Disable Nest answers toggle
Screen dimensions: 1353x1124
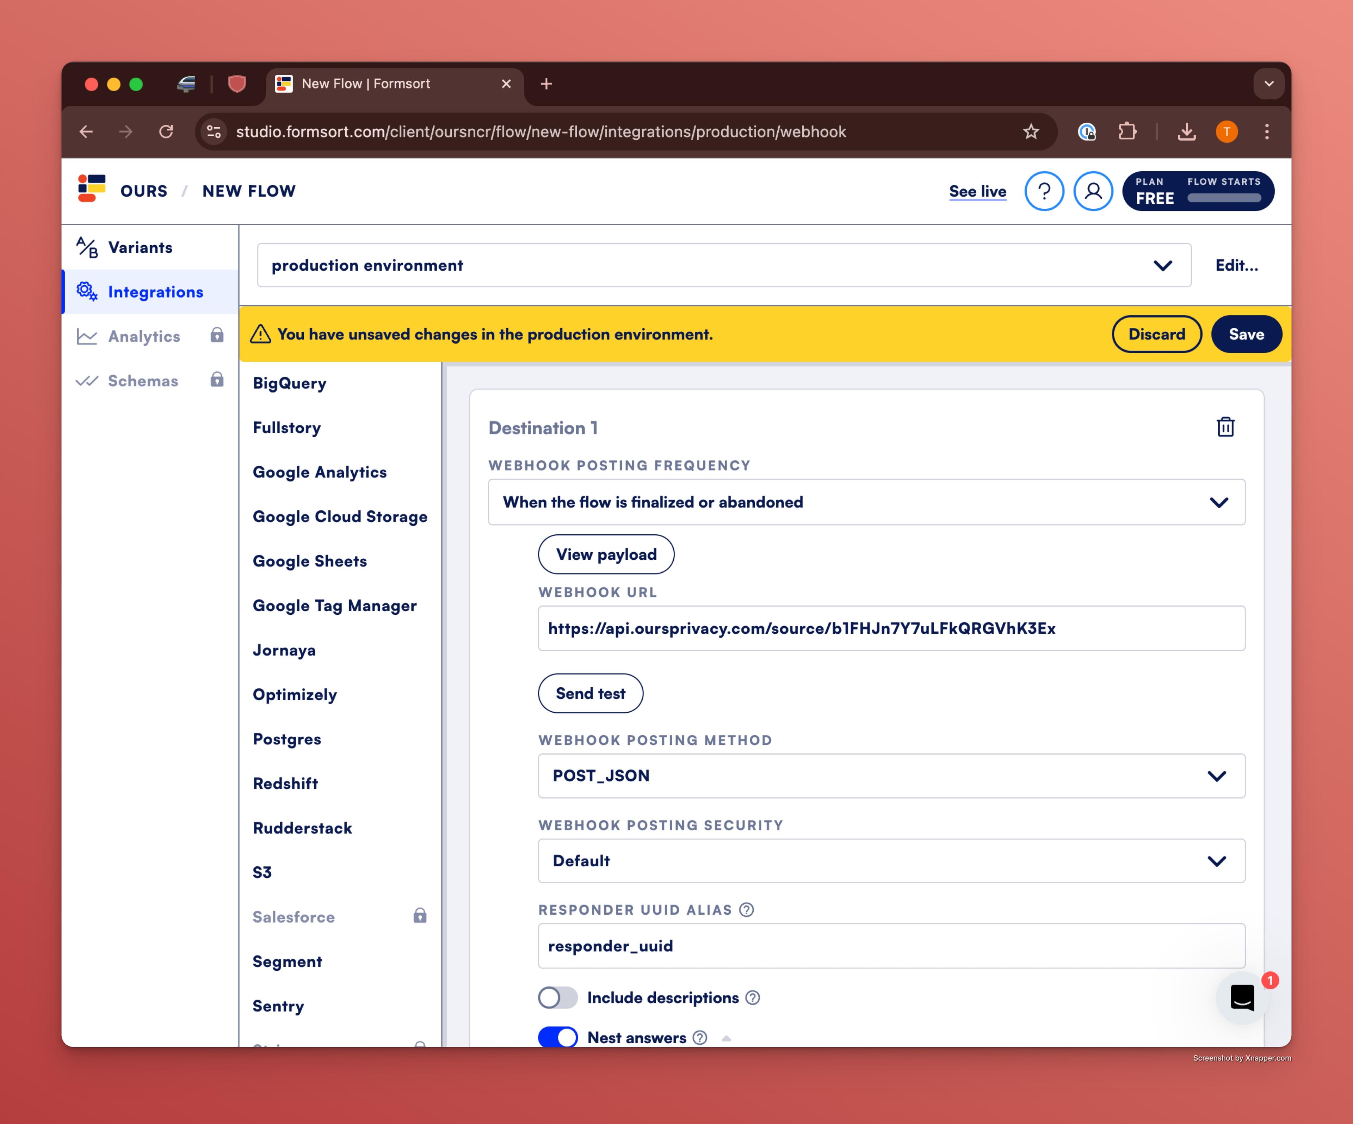pos(558,1037)
